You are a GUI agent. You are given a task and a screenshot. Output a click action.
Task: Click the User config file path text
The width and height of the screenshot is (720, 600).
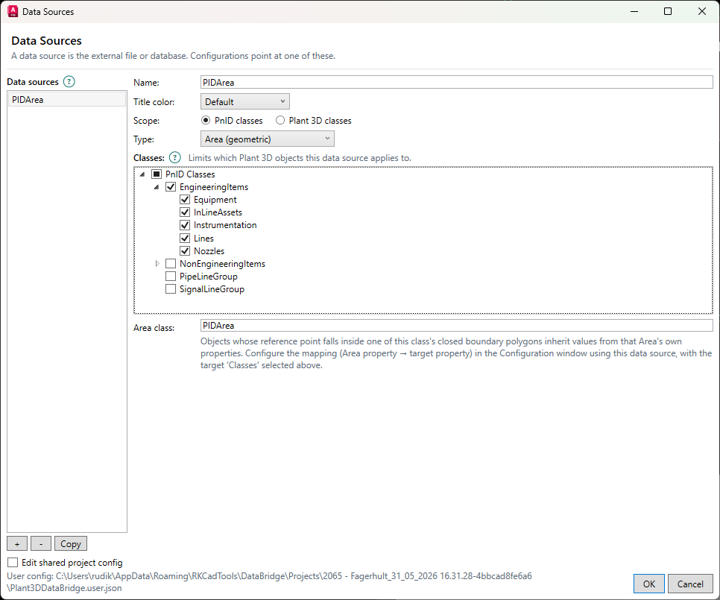point(269,581)
